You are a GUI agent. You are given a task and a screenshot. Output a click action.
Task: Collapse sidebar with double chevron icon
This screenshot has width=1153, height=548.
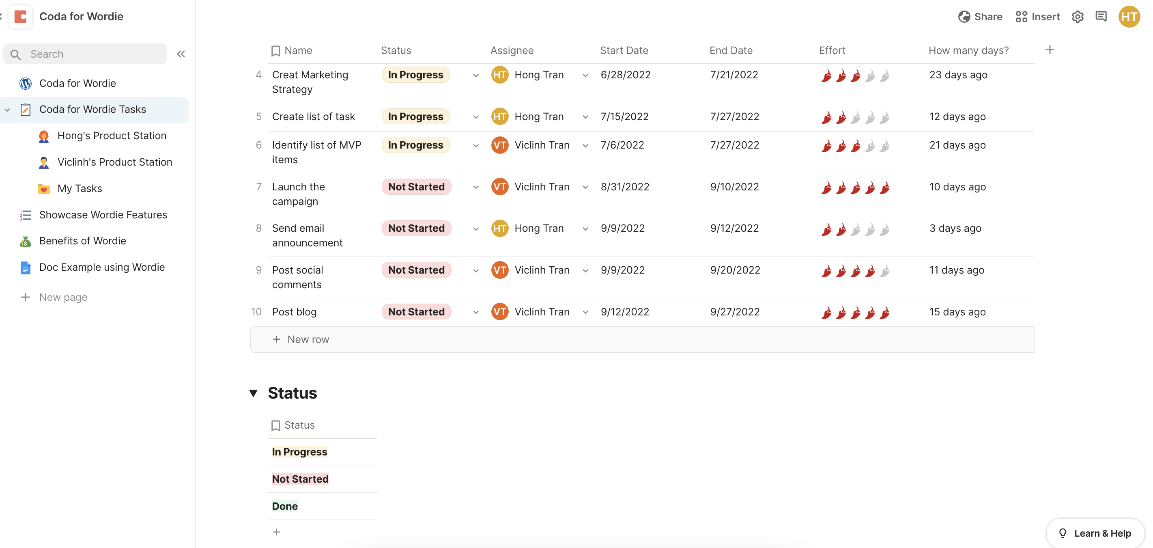coord(181,54)
